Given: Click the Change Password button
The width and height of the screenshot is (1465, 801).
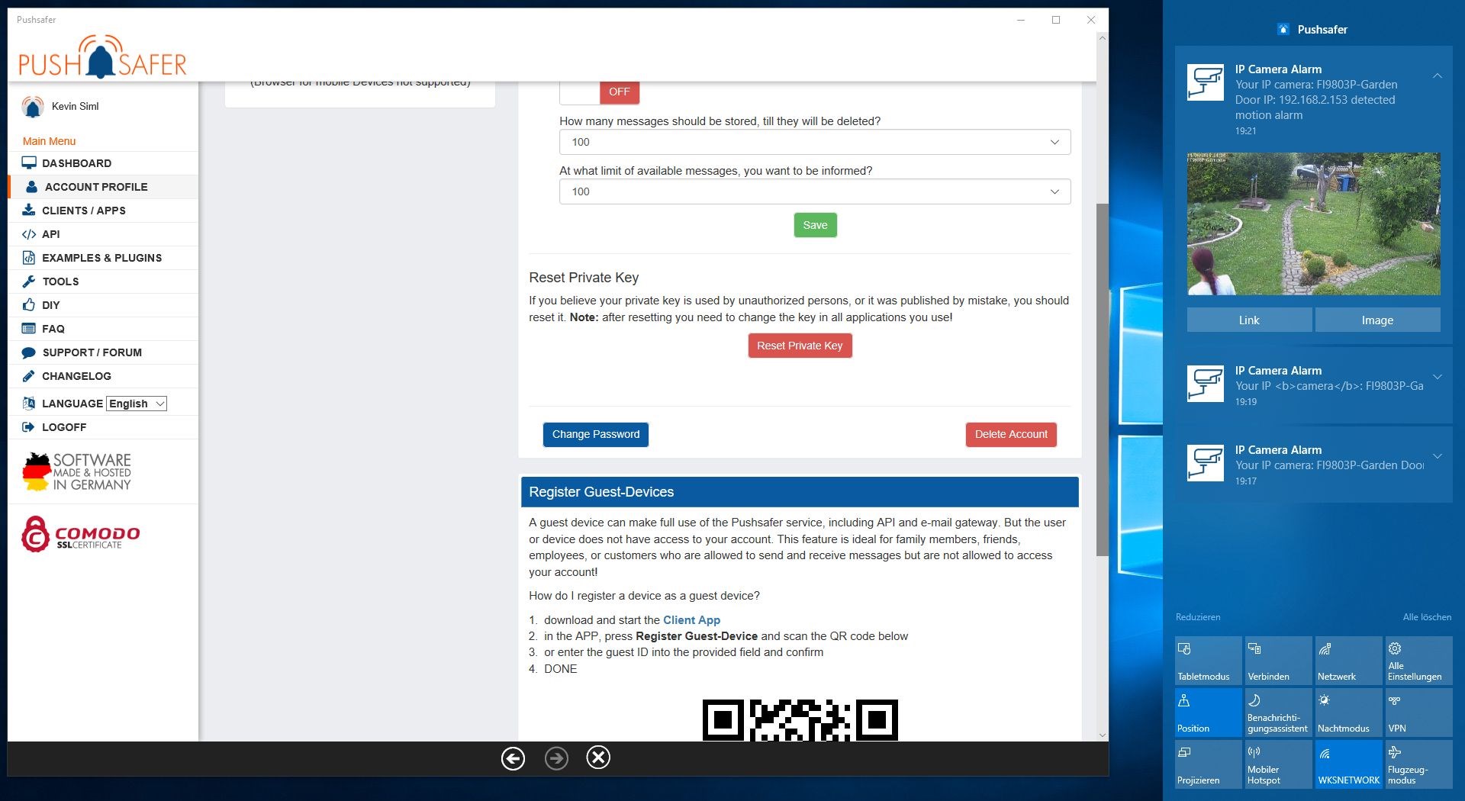Looking at the screenshot, I should click(596, 434).
